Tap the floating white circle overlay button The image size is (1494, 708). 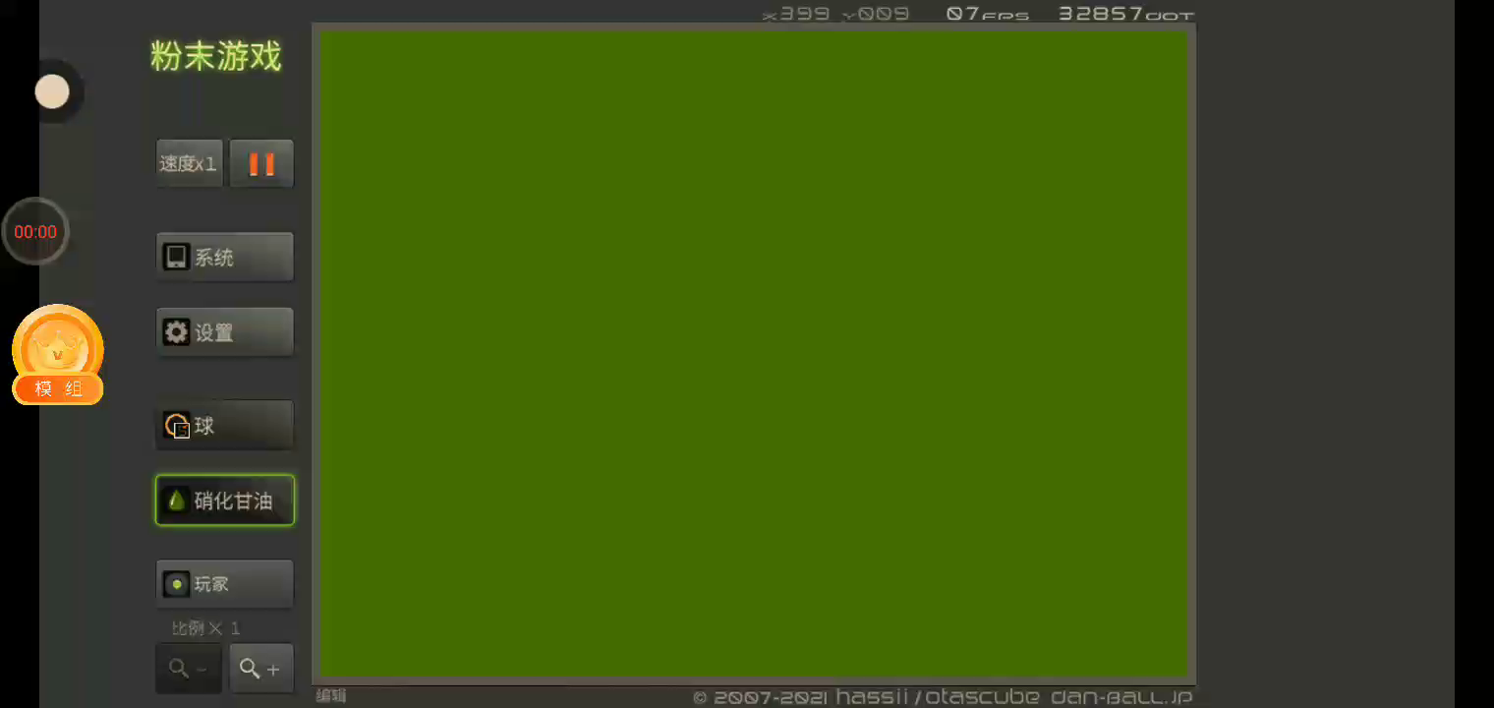point(52,92)
